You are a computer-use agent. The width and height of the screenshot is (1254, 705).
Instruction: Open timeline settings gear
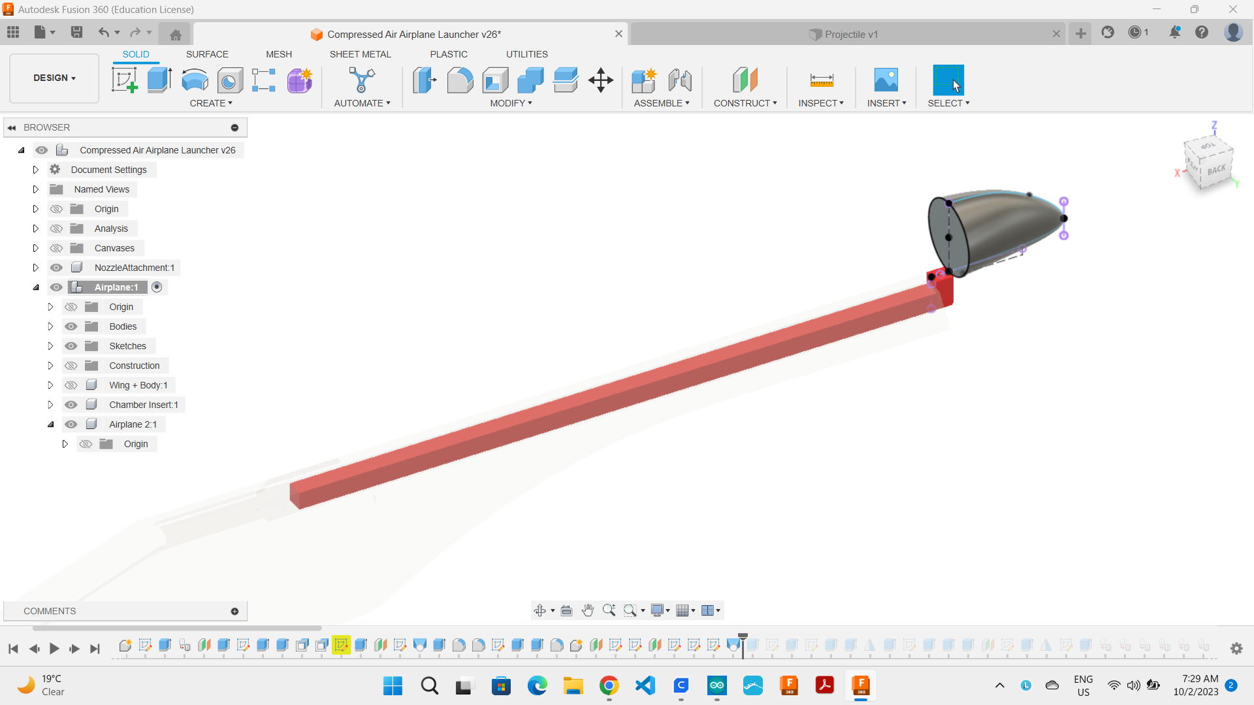(1236, 648)
